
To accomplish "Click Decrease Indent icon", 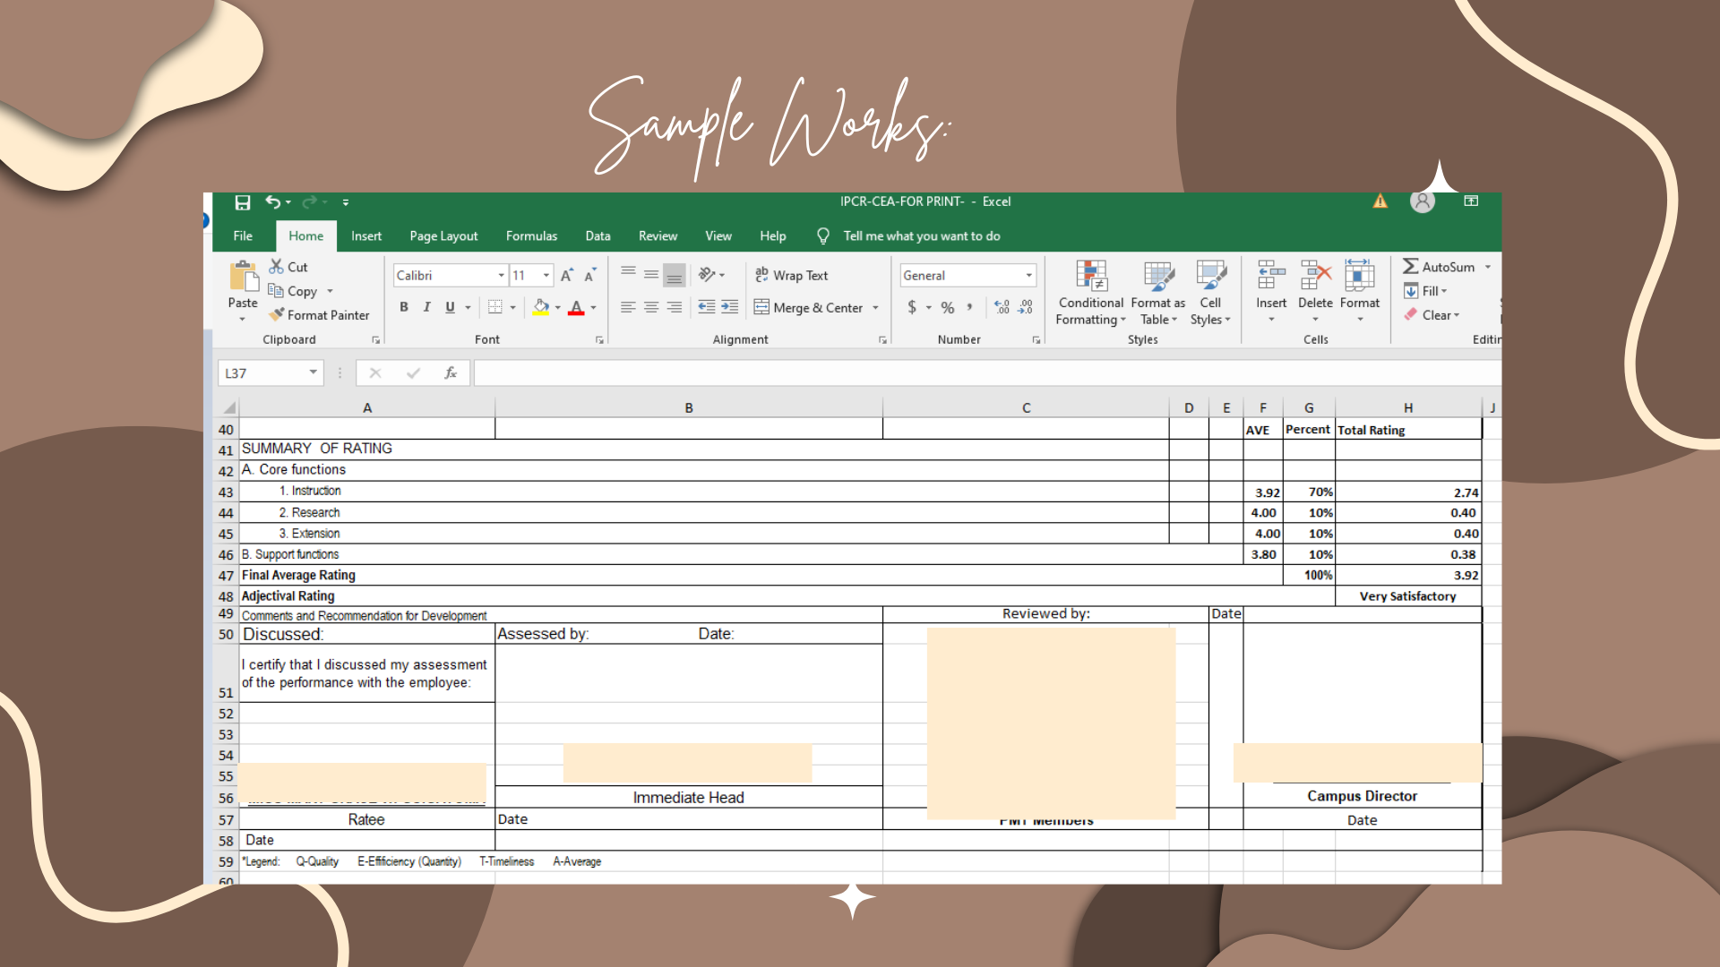I will click(x=707, y=307).
